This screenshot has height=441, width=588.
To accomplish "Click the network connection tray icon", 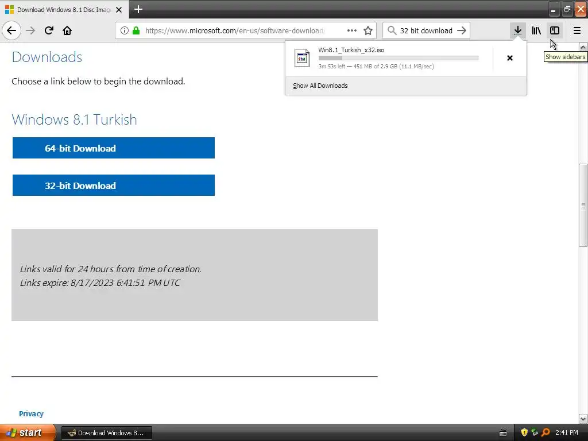I will tap(535, 432).
